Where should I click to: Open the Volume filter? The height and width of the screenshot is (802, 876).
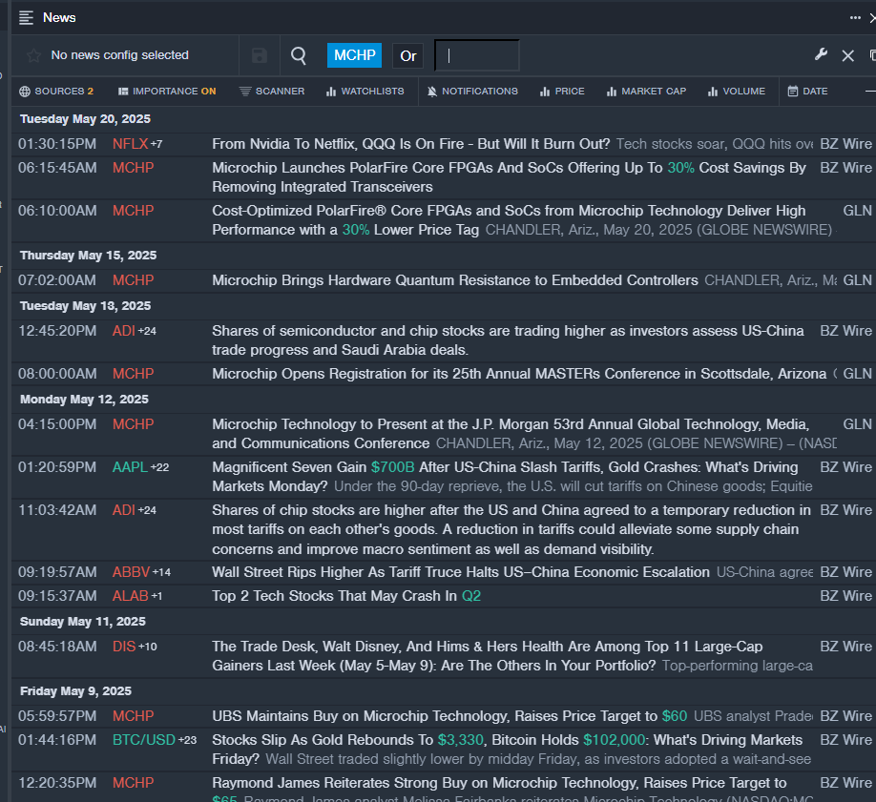pyautogui.click(x=737, y=91)
